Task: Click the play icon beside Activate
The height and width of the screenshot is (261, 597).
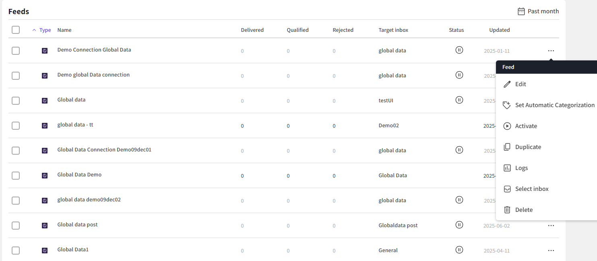Action: (x=507, y=126)
